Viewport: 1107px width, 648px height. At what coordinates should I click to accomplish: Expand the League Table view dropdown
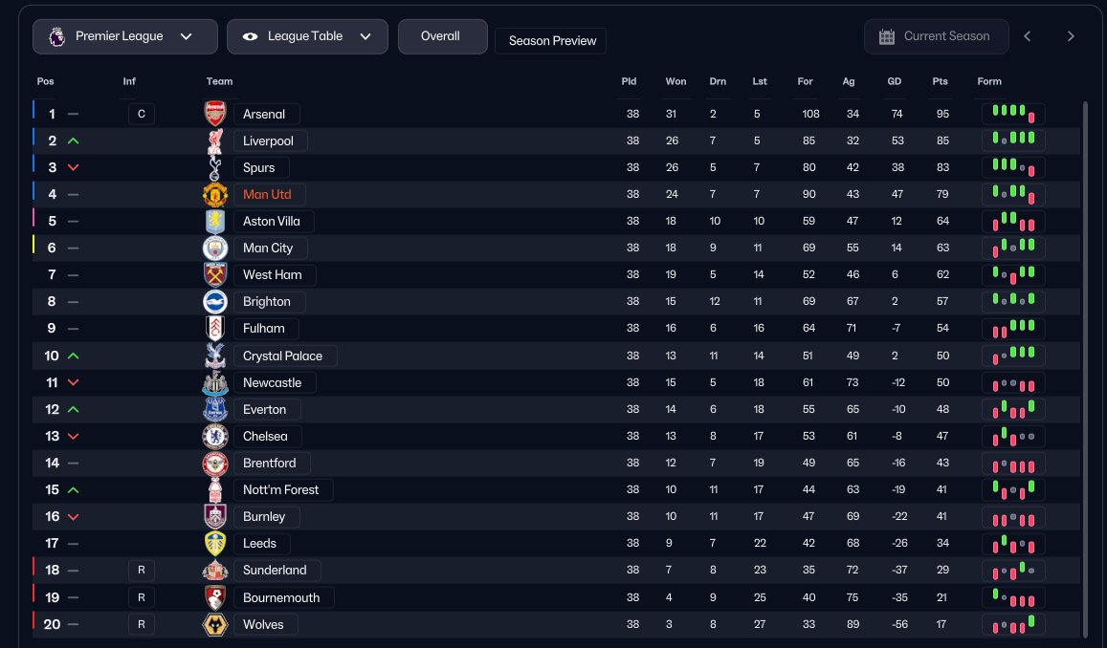(x=307, y=36)
